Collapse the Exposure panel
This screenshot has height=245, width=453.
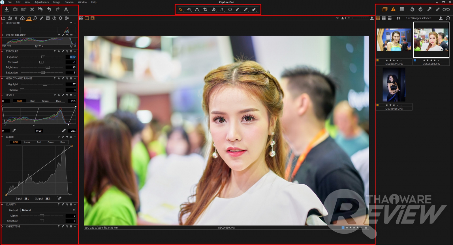pos(3,51)
